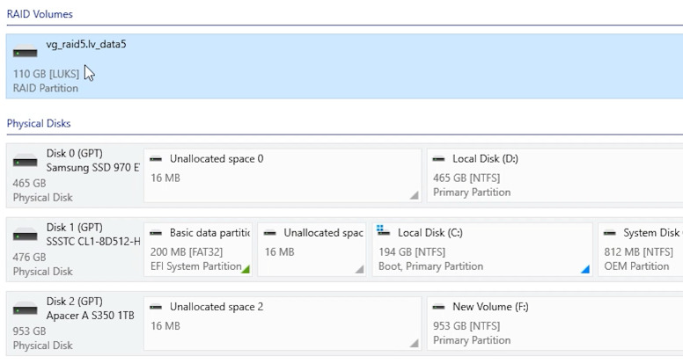Click the corner triangle marker of Unallocated space 2

(x=415, y=343)
